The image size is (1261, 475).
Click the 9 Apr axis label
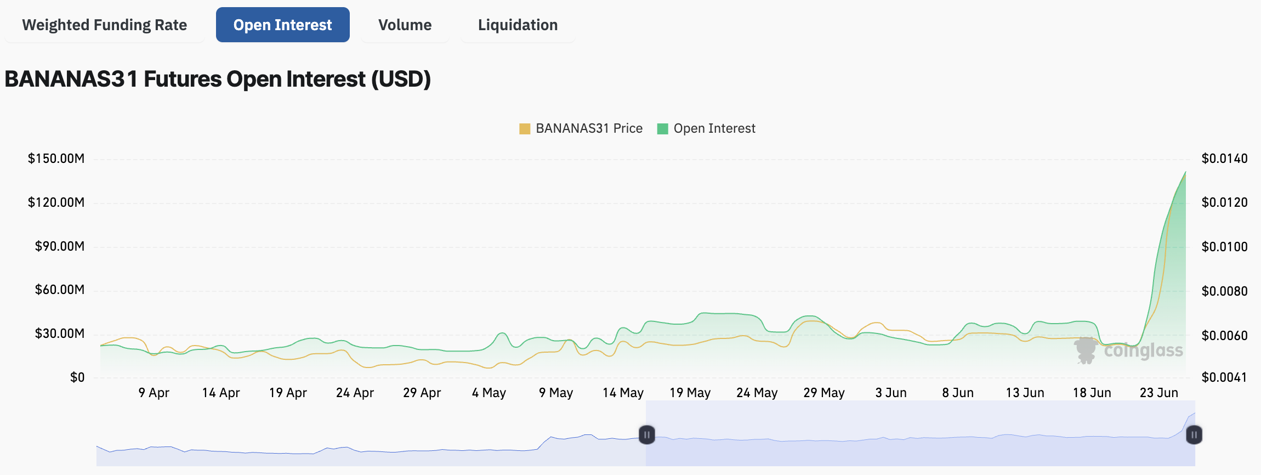(x=154, y=393)
